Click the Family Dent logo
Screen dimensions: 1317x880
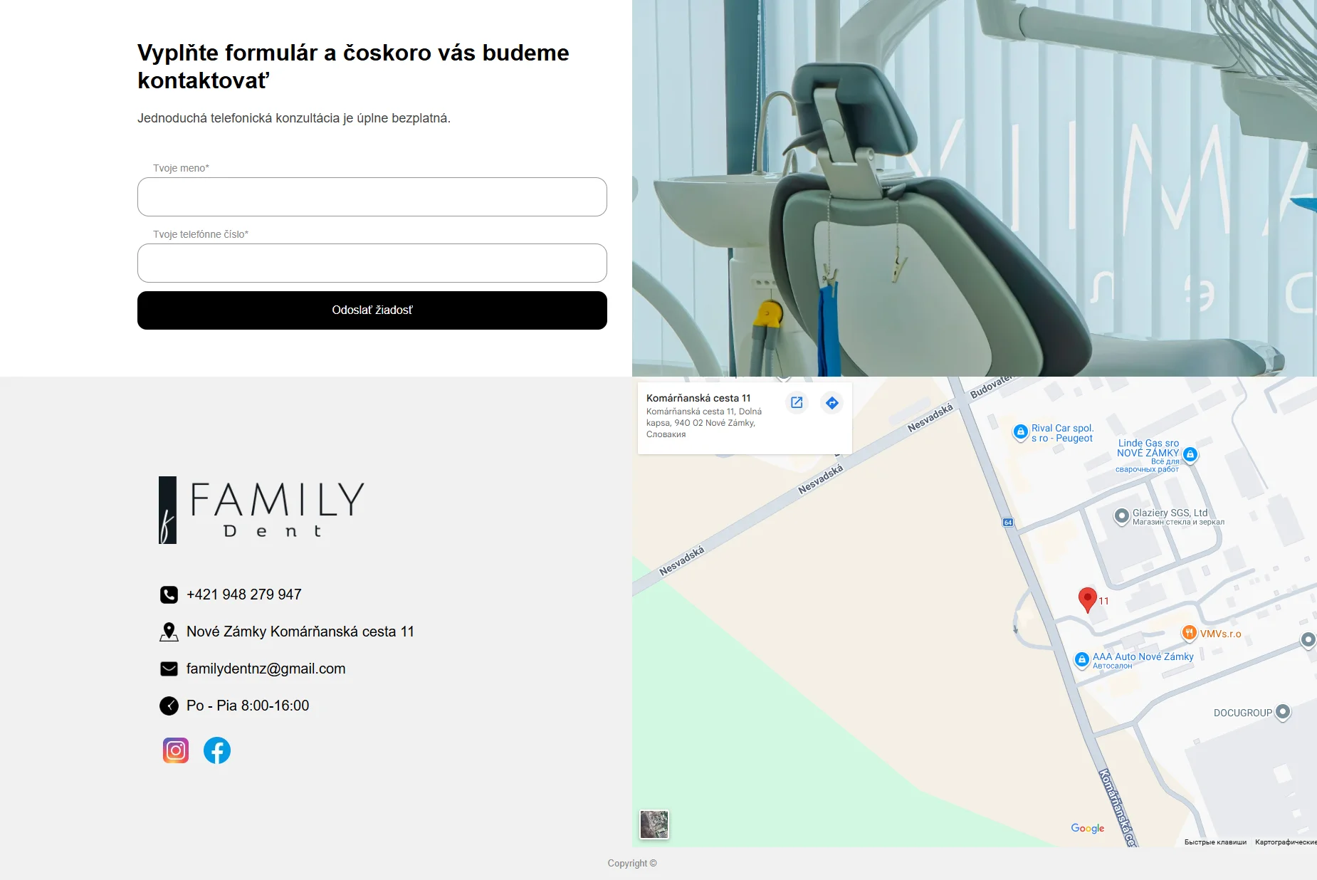click(261, 510)
